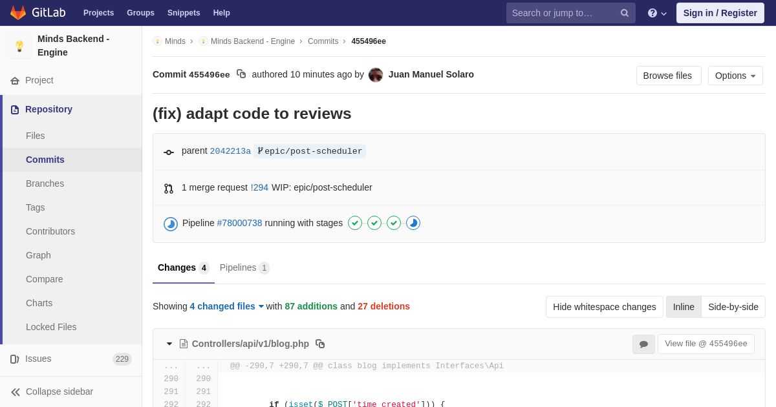The height and width of the screenshot is (407, 776).
Task: Open Help in top navigation
Action: [222, 13]
